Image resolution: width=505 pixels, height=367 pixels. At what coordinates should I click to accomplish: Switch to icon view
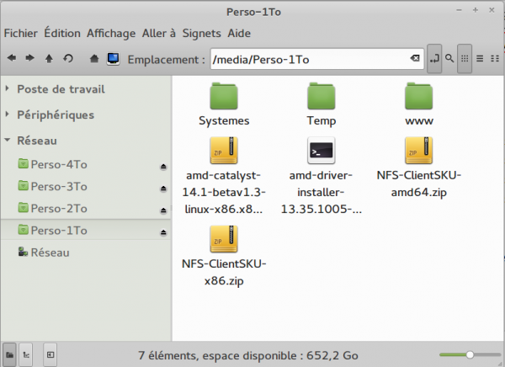tap(464, 59)
